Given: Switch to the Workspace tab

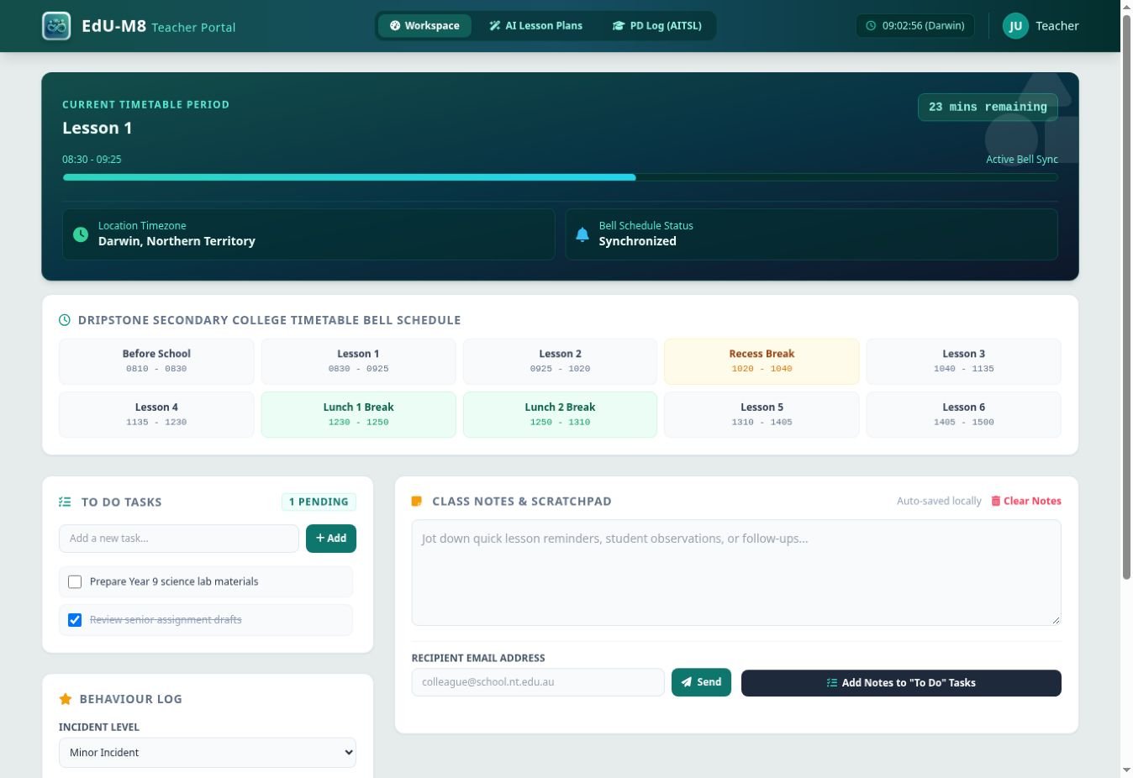Looking at the screenshot, I should pos(424,26).
